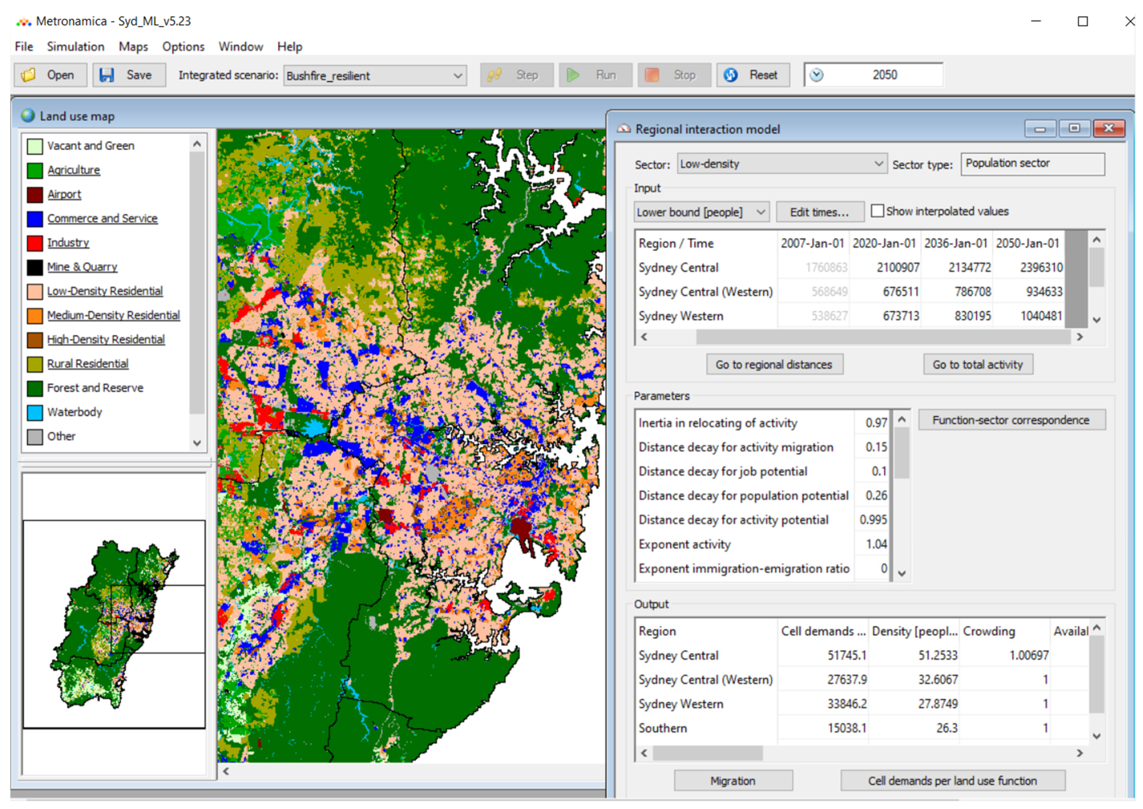Click the clock icon beside year 2050
Screen dimensions: 1143x809
point(817,75)
